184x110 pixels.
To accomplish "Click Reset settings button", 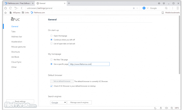I will tap(20, 101).
